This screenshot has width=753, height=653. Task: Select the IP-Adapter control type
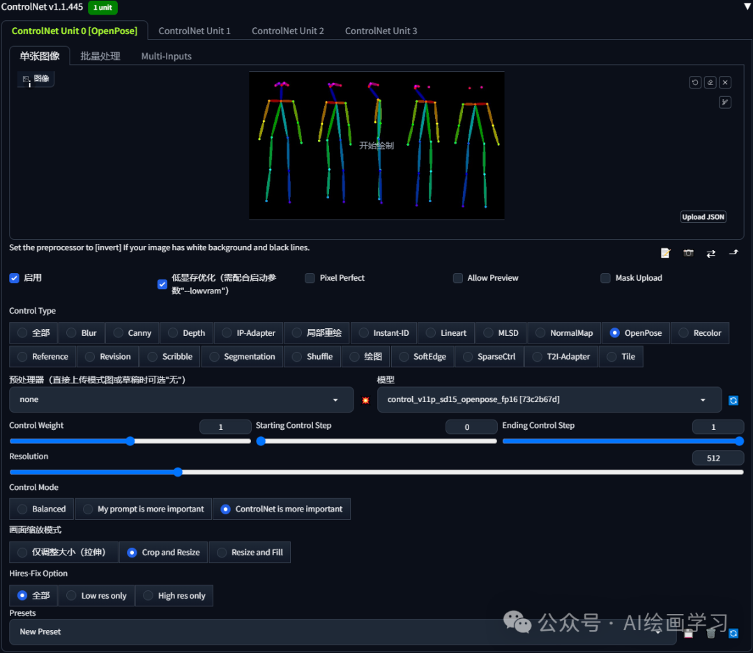pyautogui.click(x=249, y=332)
